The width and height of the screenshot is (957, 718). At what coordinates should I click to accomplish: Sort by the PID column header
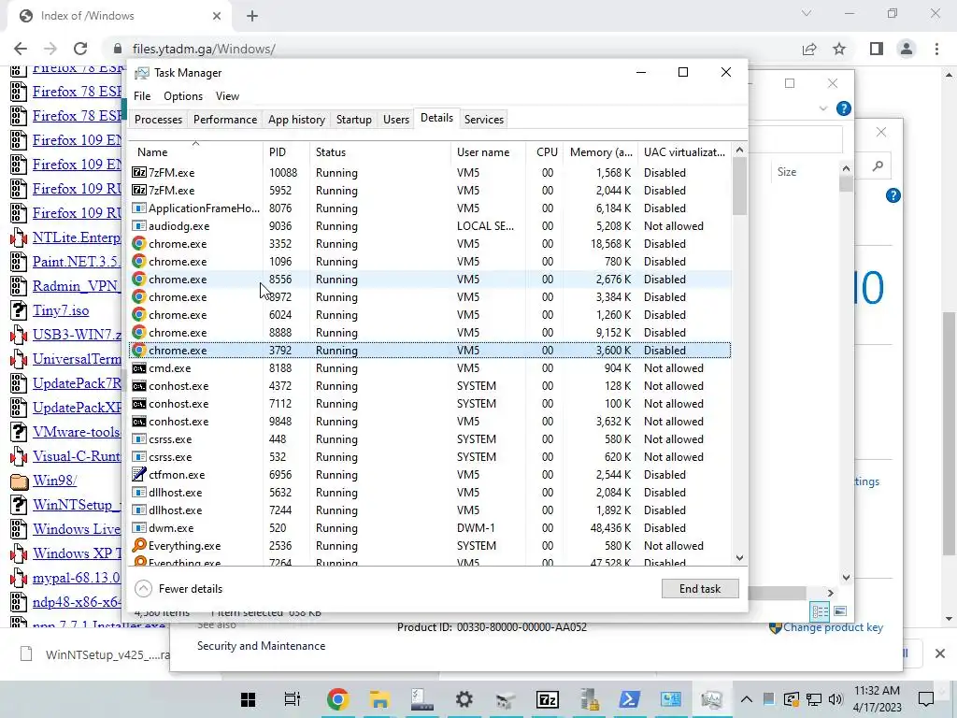pos(286,152)
